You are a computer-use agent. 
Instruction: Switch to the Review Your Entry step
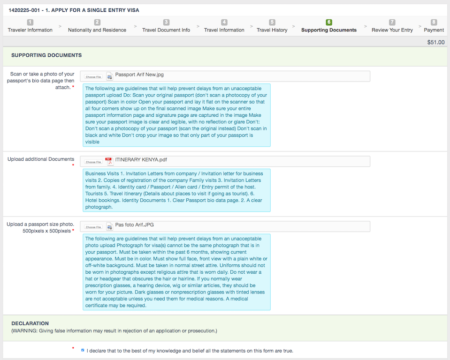(392, 30)
